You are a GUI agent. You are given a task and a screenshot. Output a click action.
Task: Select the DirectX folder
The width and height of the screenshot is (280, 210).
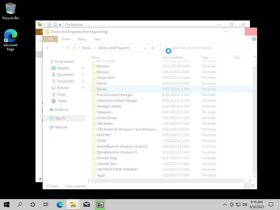point(102,83)
